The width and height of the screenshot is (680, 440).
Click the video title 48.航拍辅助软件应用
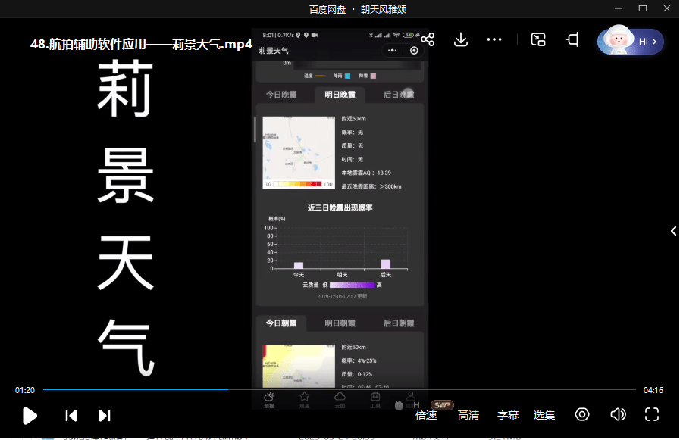tap(141, 44)
